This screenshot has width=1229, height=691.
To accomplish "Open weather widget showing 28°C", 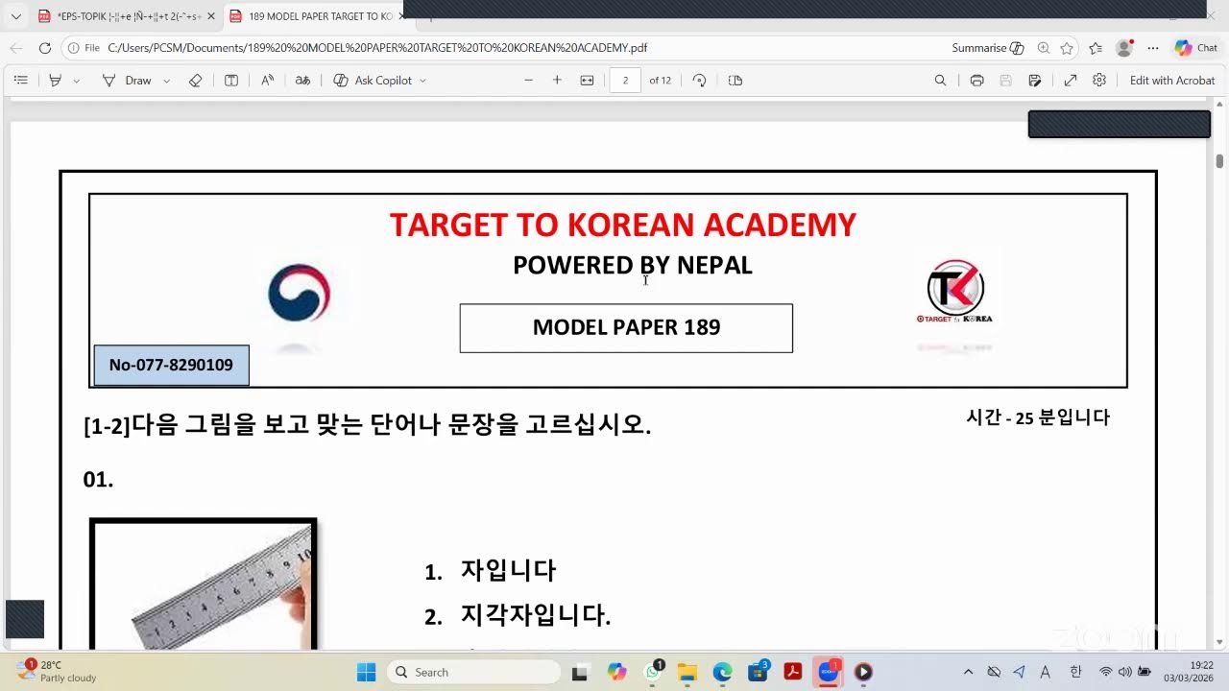I will click(58, 671).
